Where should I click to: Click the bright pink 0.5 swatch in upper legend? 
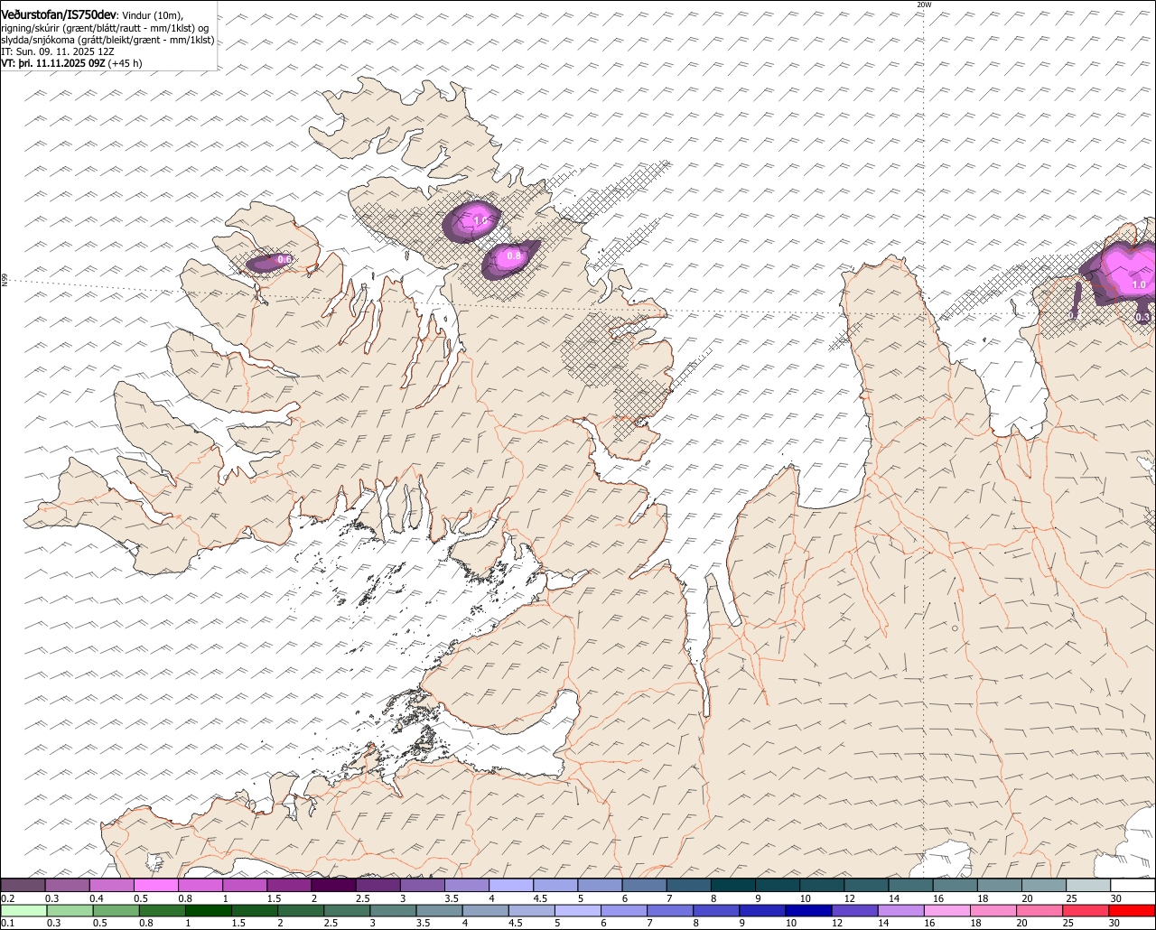click(155, 885)
